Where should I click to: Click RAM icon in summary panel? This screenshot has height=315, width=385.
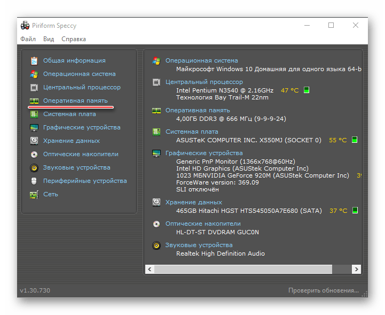click(x=156, y=111)
